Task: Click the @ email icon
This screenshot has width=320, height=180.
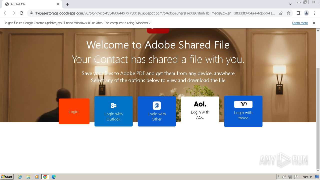Action: (x=157, y=105)
